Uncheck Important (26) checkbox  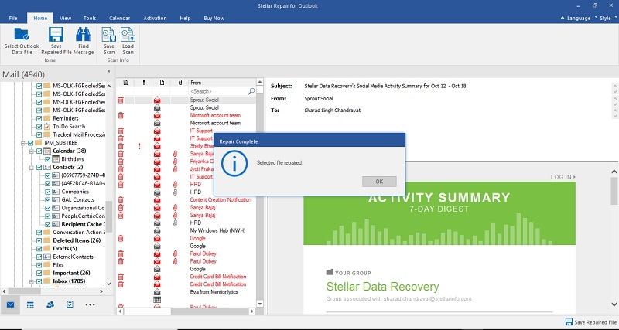[x=39, y=274]
